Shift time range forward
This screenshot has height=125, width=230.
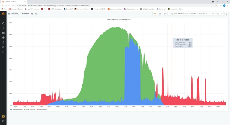[210, 14]
